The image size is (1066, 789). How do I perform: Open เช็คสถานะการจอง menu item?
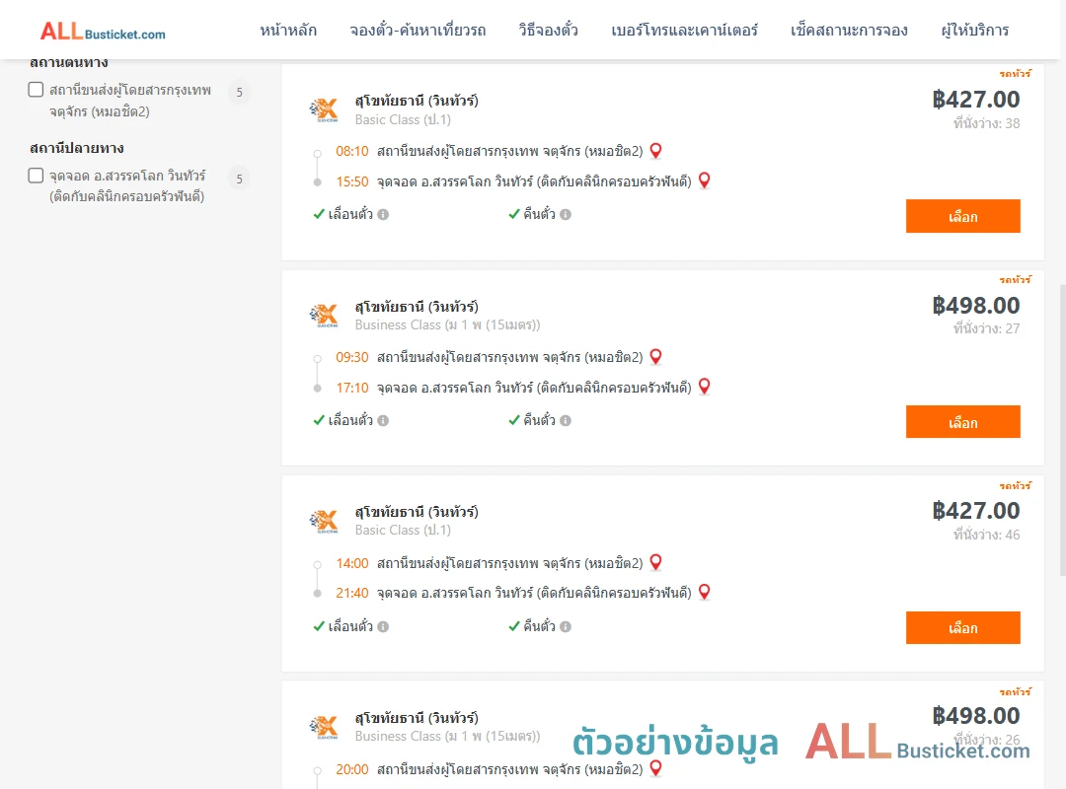(x=849, y=31)
